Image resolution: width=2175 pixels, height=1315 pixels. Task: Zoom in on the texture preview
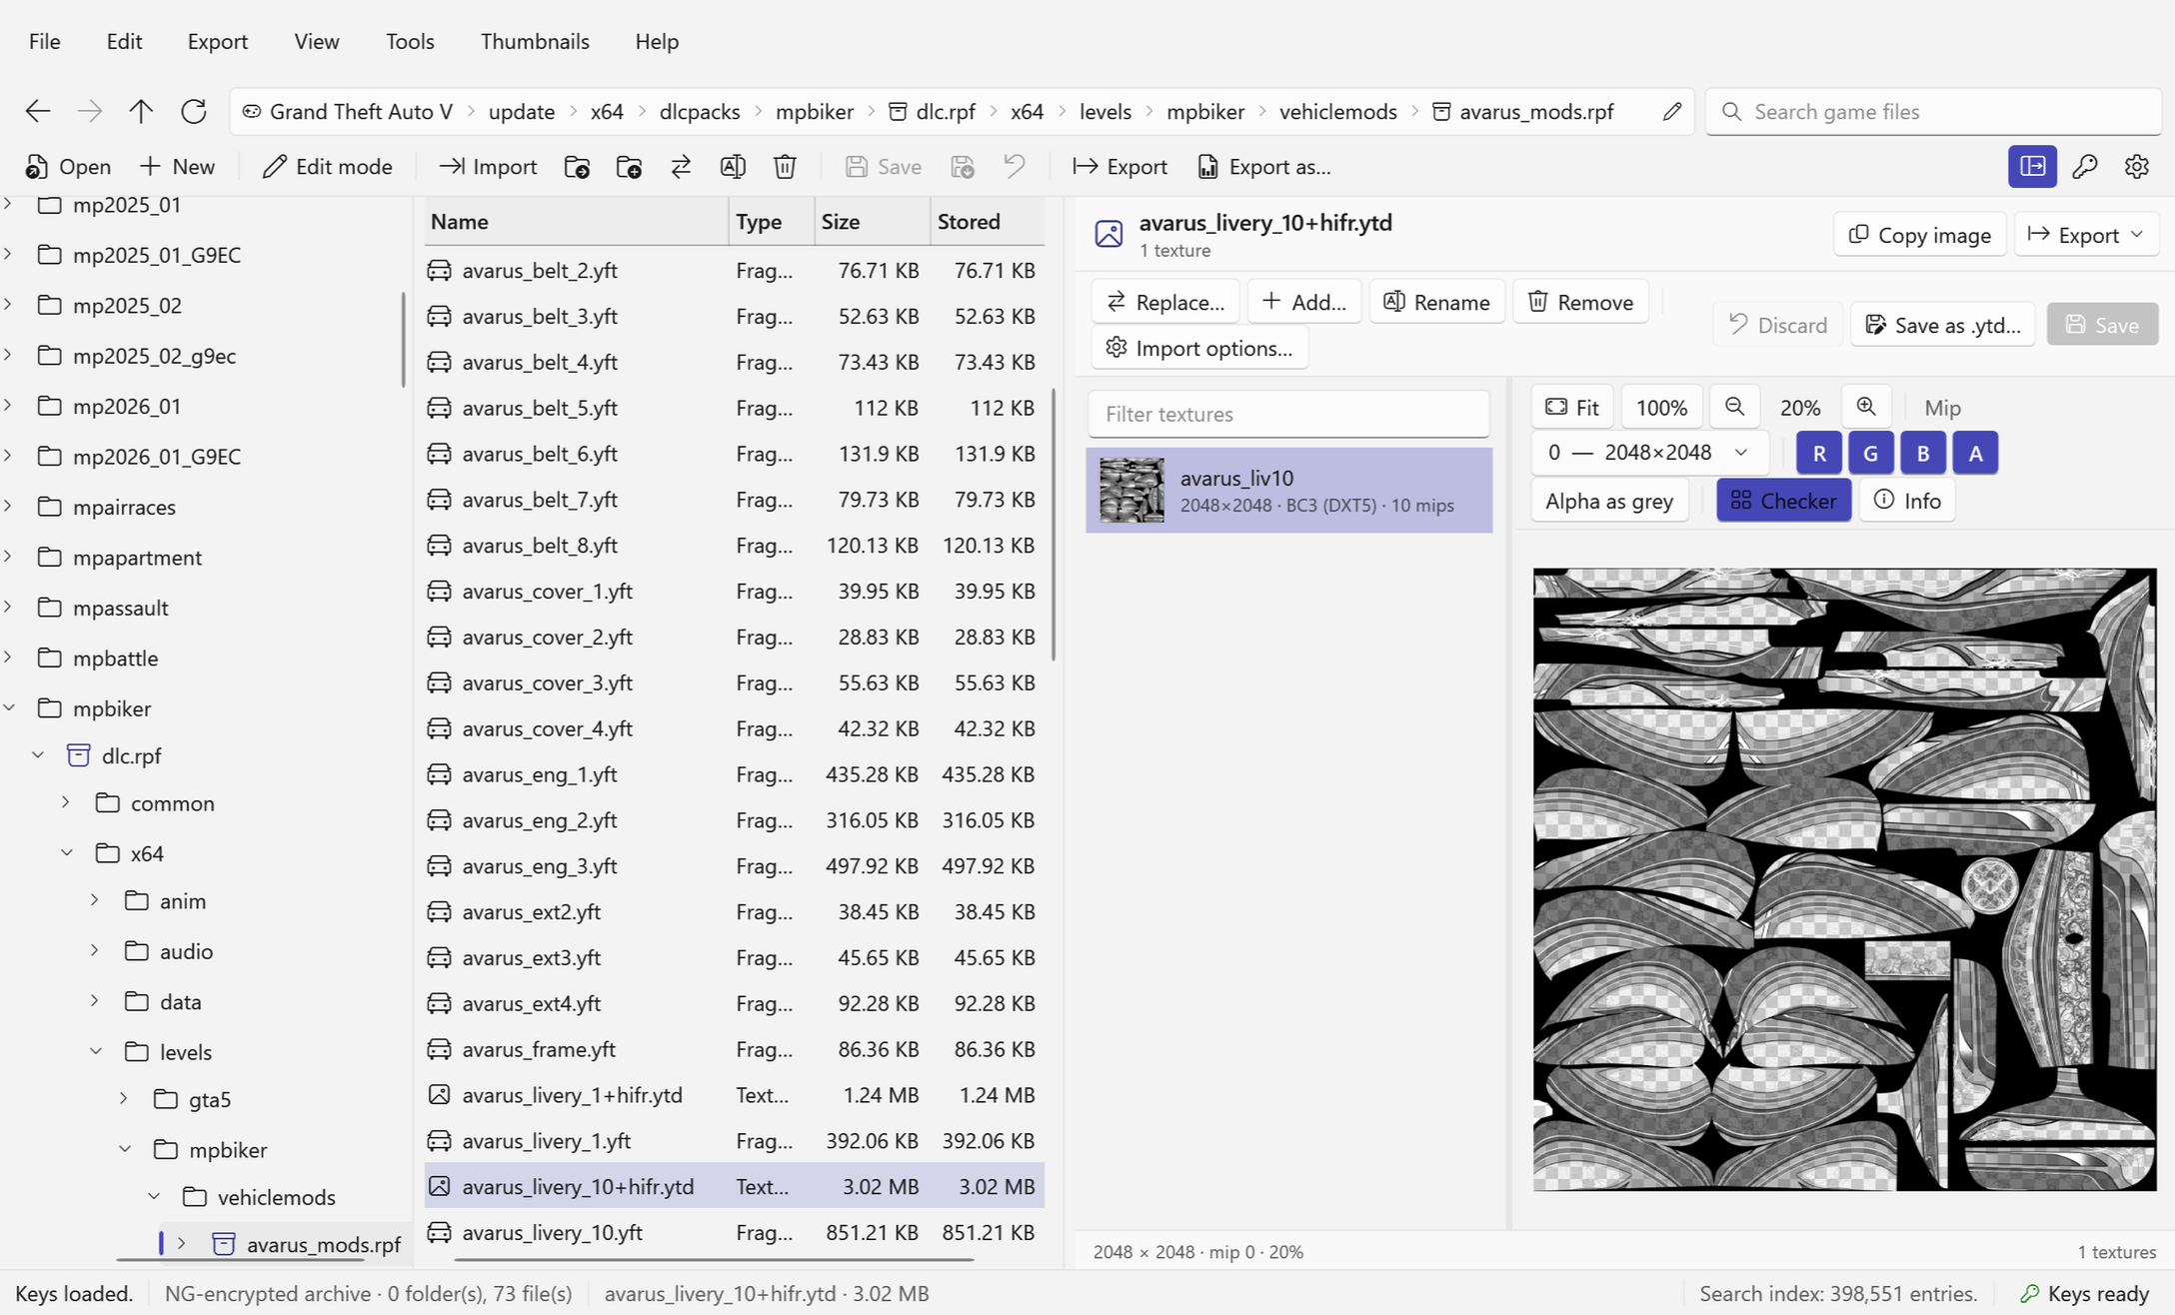click(1866, 407)
